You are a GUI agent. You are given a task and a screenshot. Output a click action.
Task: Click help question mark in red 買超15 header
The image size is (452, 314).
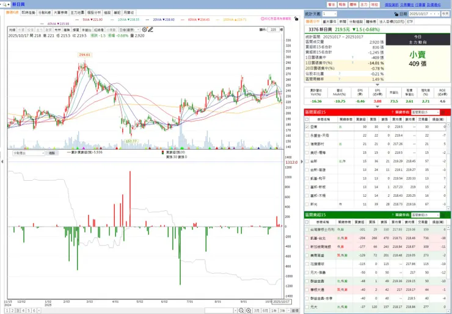pos(392,112)
